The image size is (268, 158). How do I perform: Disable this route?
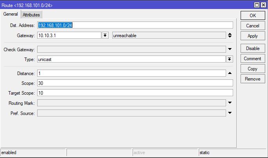[253, 48]
